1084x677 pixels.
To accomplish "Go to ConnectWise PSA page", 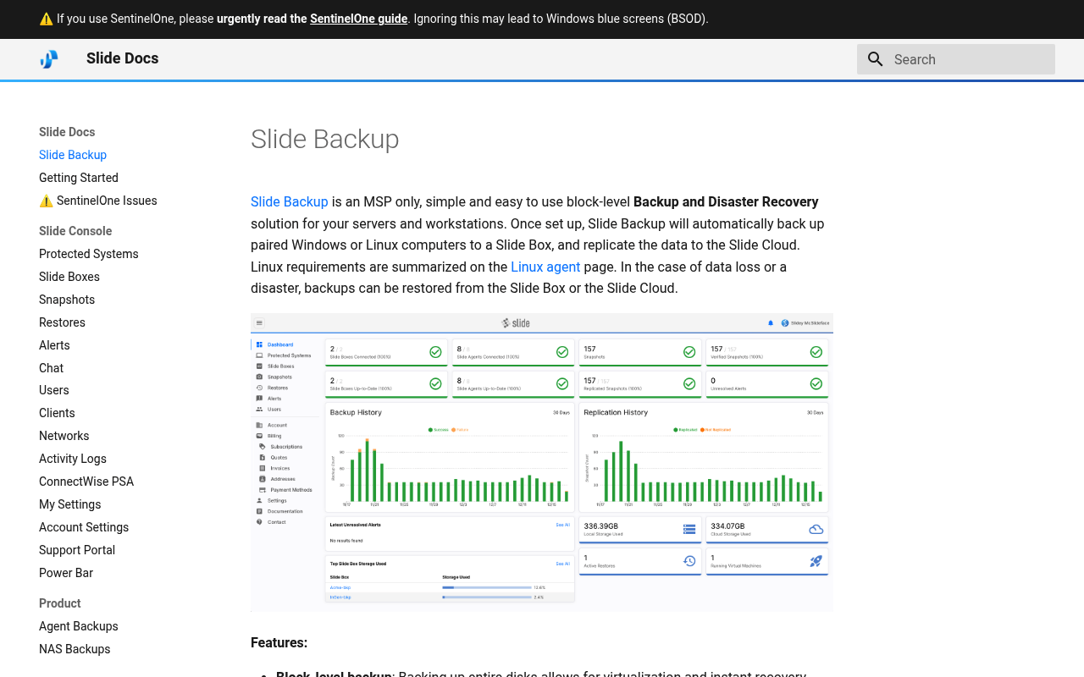I will [x=86, y=482].
